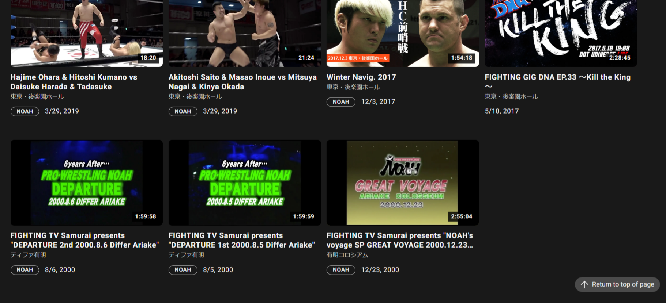Click NOAH tag under Hajime Ohara match

25,111
